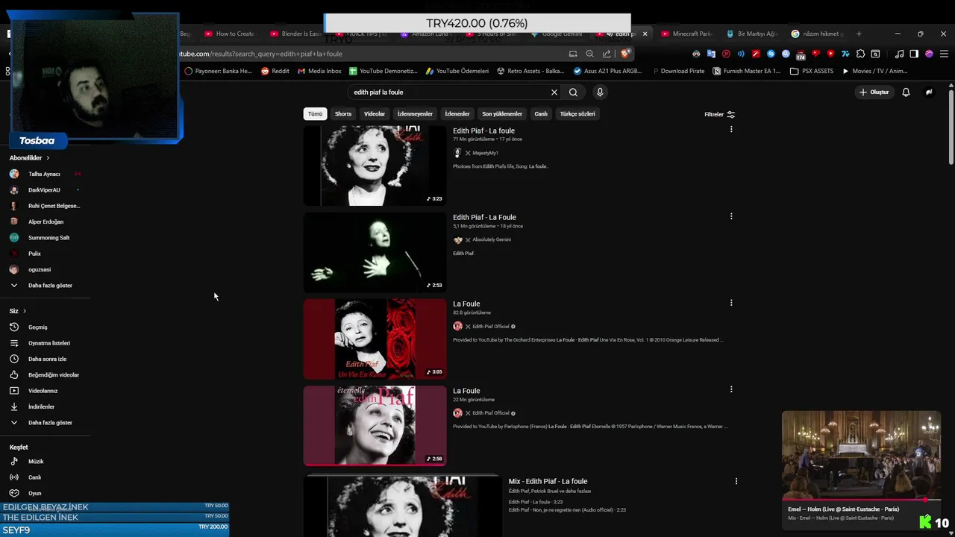Open options menu for 82 B görüntüleme La Foule
Image resolution: width=955 pixels, height=537 pixels.
click(x=731, y=303)
